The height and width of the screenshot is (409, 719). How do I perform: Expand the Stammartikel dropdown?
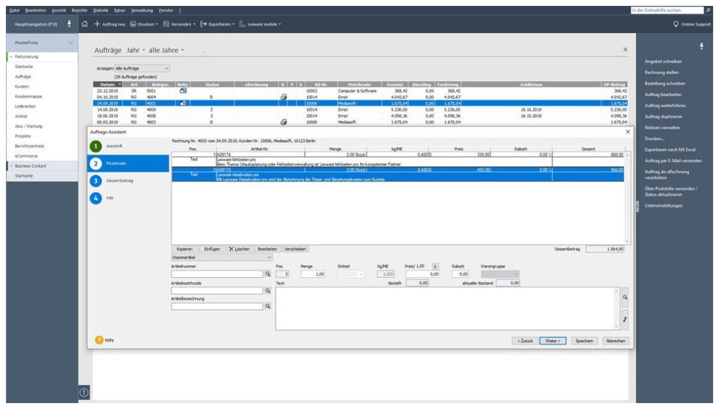tap(222, 257)
